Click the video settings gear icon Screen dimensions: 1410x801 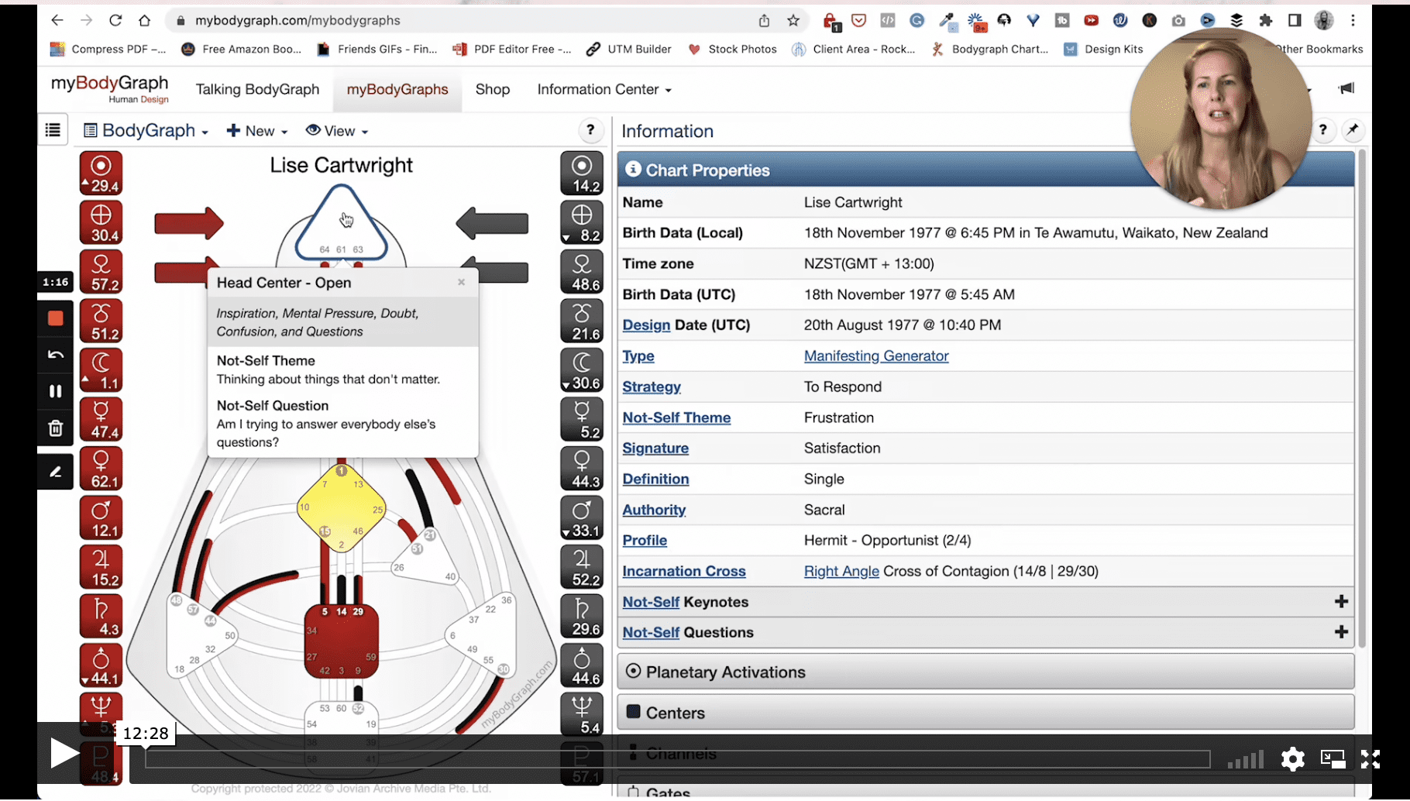1292,759
